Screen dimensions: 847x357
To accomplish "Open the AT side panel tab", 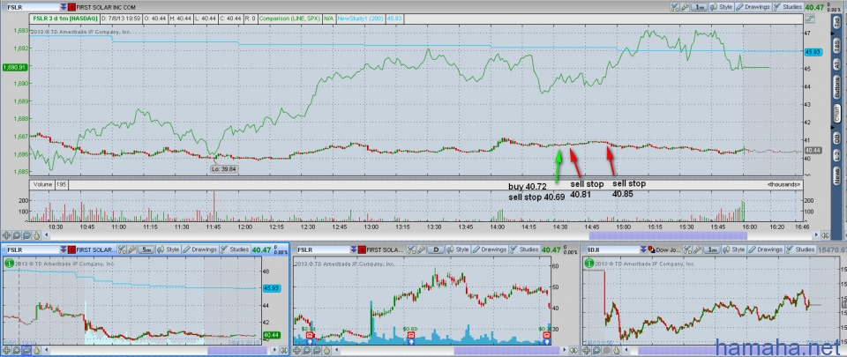I will (836, 63).
